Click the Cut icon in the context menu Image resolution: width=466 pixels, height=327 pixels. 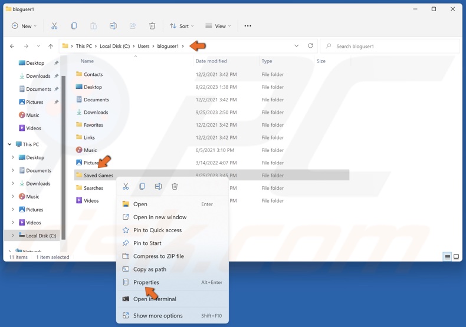click(x=126, y=186)
